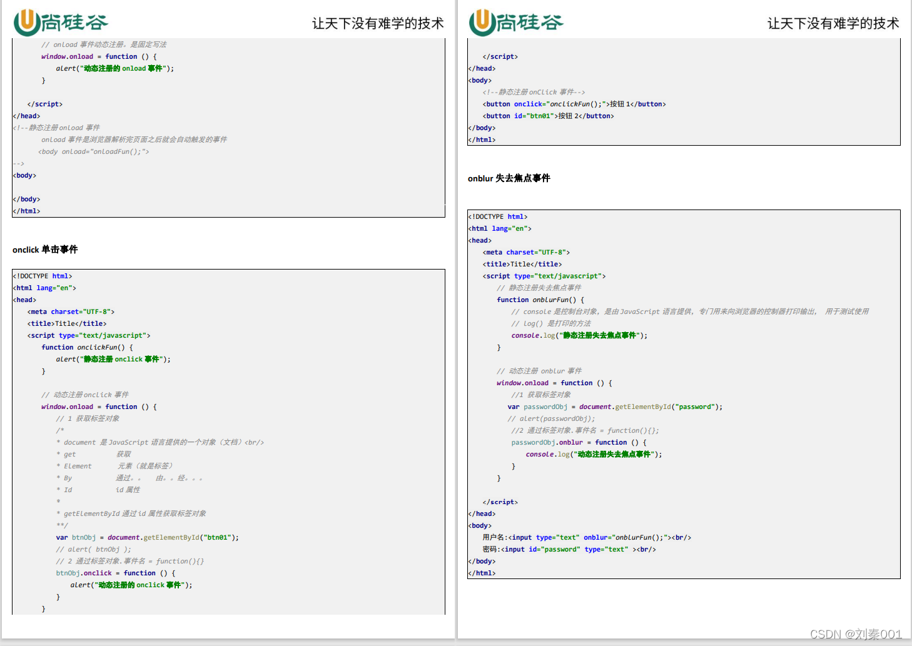Select the comment '// 动态注册 onclick 事件'
This screenshot has height=646, width=912.
(85, 395)
